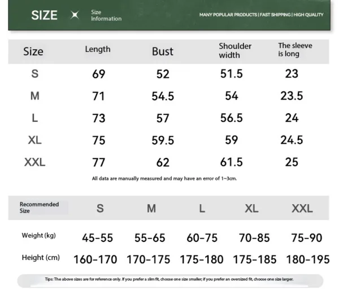Click the weight range 45-55

98,238
